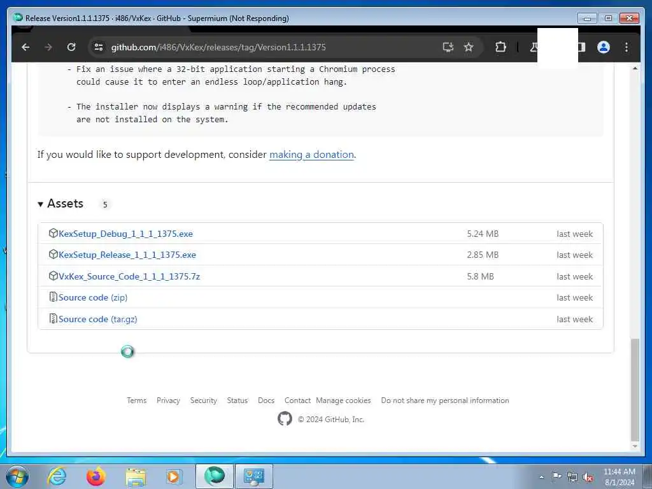Viewport: 652px width, 489px height.
Task: Click the GitHub Octocat logo in footer
Action: coord(285,419)
